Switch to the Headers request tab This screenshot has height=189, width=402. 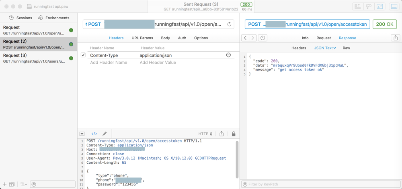click(116, 38)
